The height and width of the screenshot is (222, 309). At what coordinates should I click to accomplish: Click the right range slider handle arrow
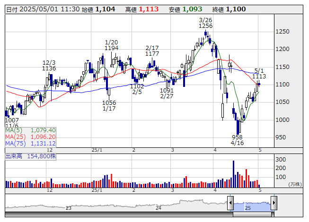click(274, 203)
